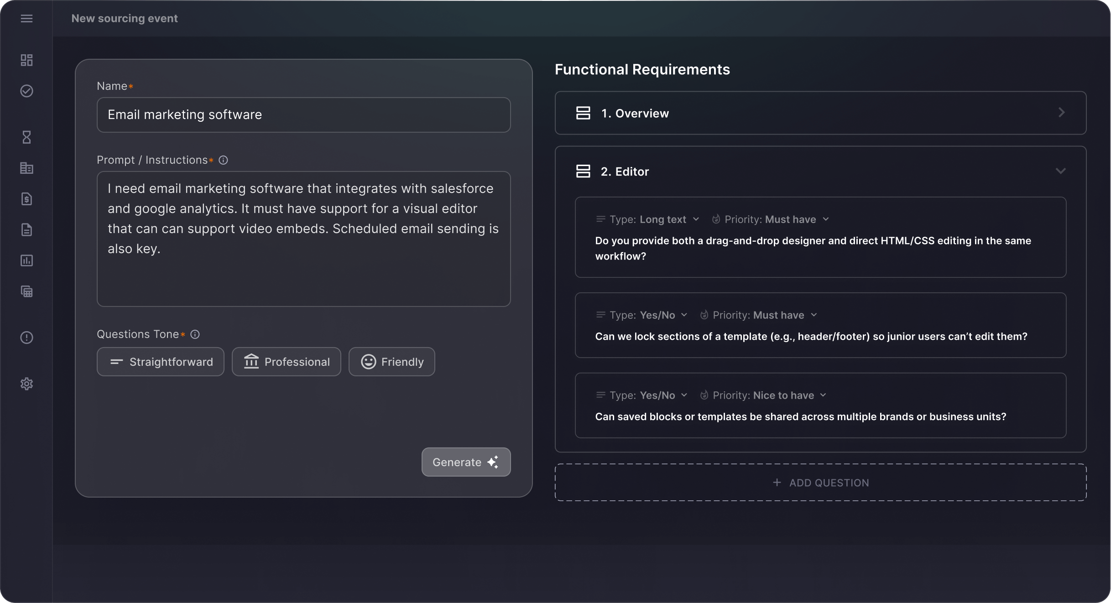The image size is (1111, 603).
Task: Open the checkmark circle sidebar icon
Action: click(x=26, y=91)
